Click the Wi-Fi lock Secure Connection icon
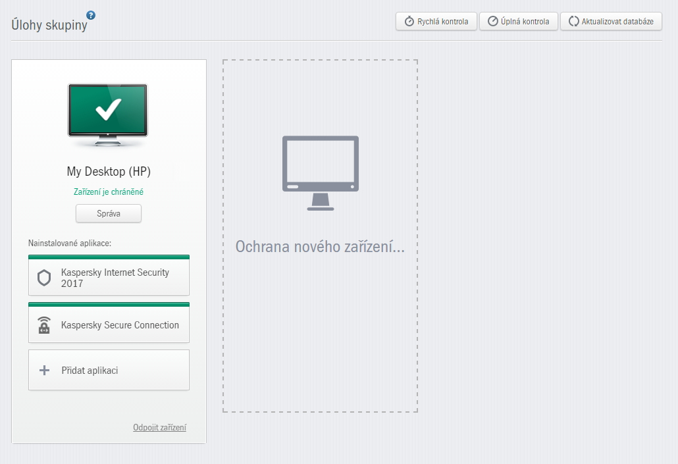The width and height of the screenshot is (678, 464). click(44, 324)
